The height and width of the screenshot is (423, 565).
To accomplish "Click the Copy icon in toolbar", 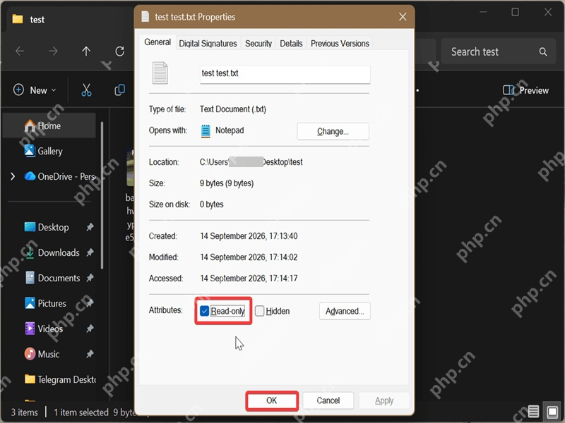I will (119, 90).
